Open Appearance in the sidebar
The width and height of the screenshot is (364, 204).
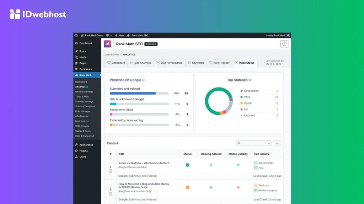(x=87, y=145)
